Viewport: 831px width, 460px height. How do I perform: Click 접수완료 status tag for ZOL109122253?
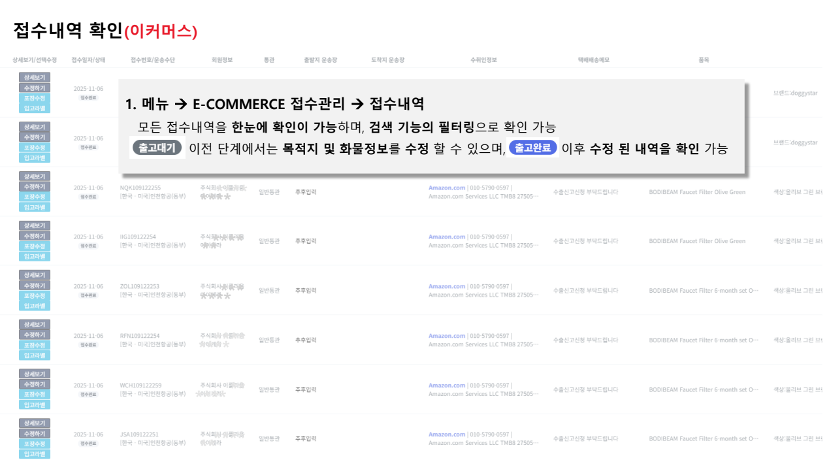point(88,295)
